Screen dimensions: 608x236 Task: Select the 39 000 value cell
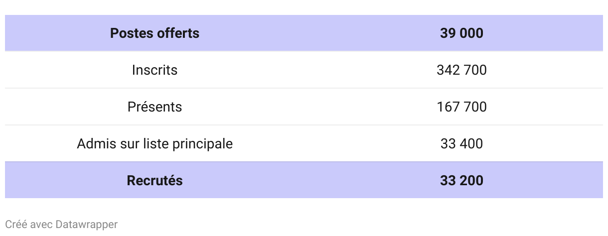point(461,33)
